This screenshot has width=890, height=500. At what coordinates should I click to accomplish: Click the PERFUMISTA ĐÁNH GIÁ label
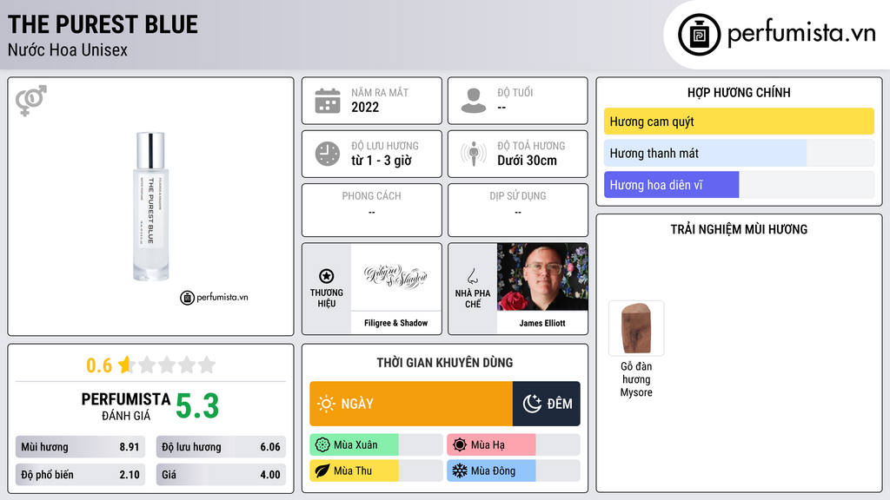[126, 406]
